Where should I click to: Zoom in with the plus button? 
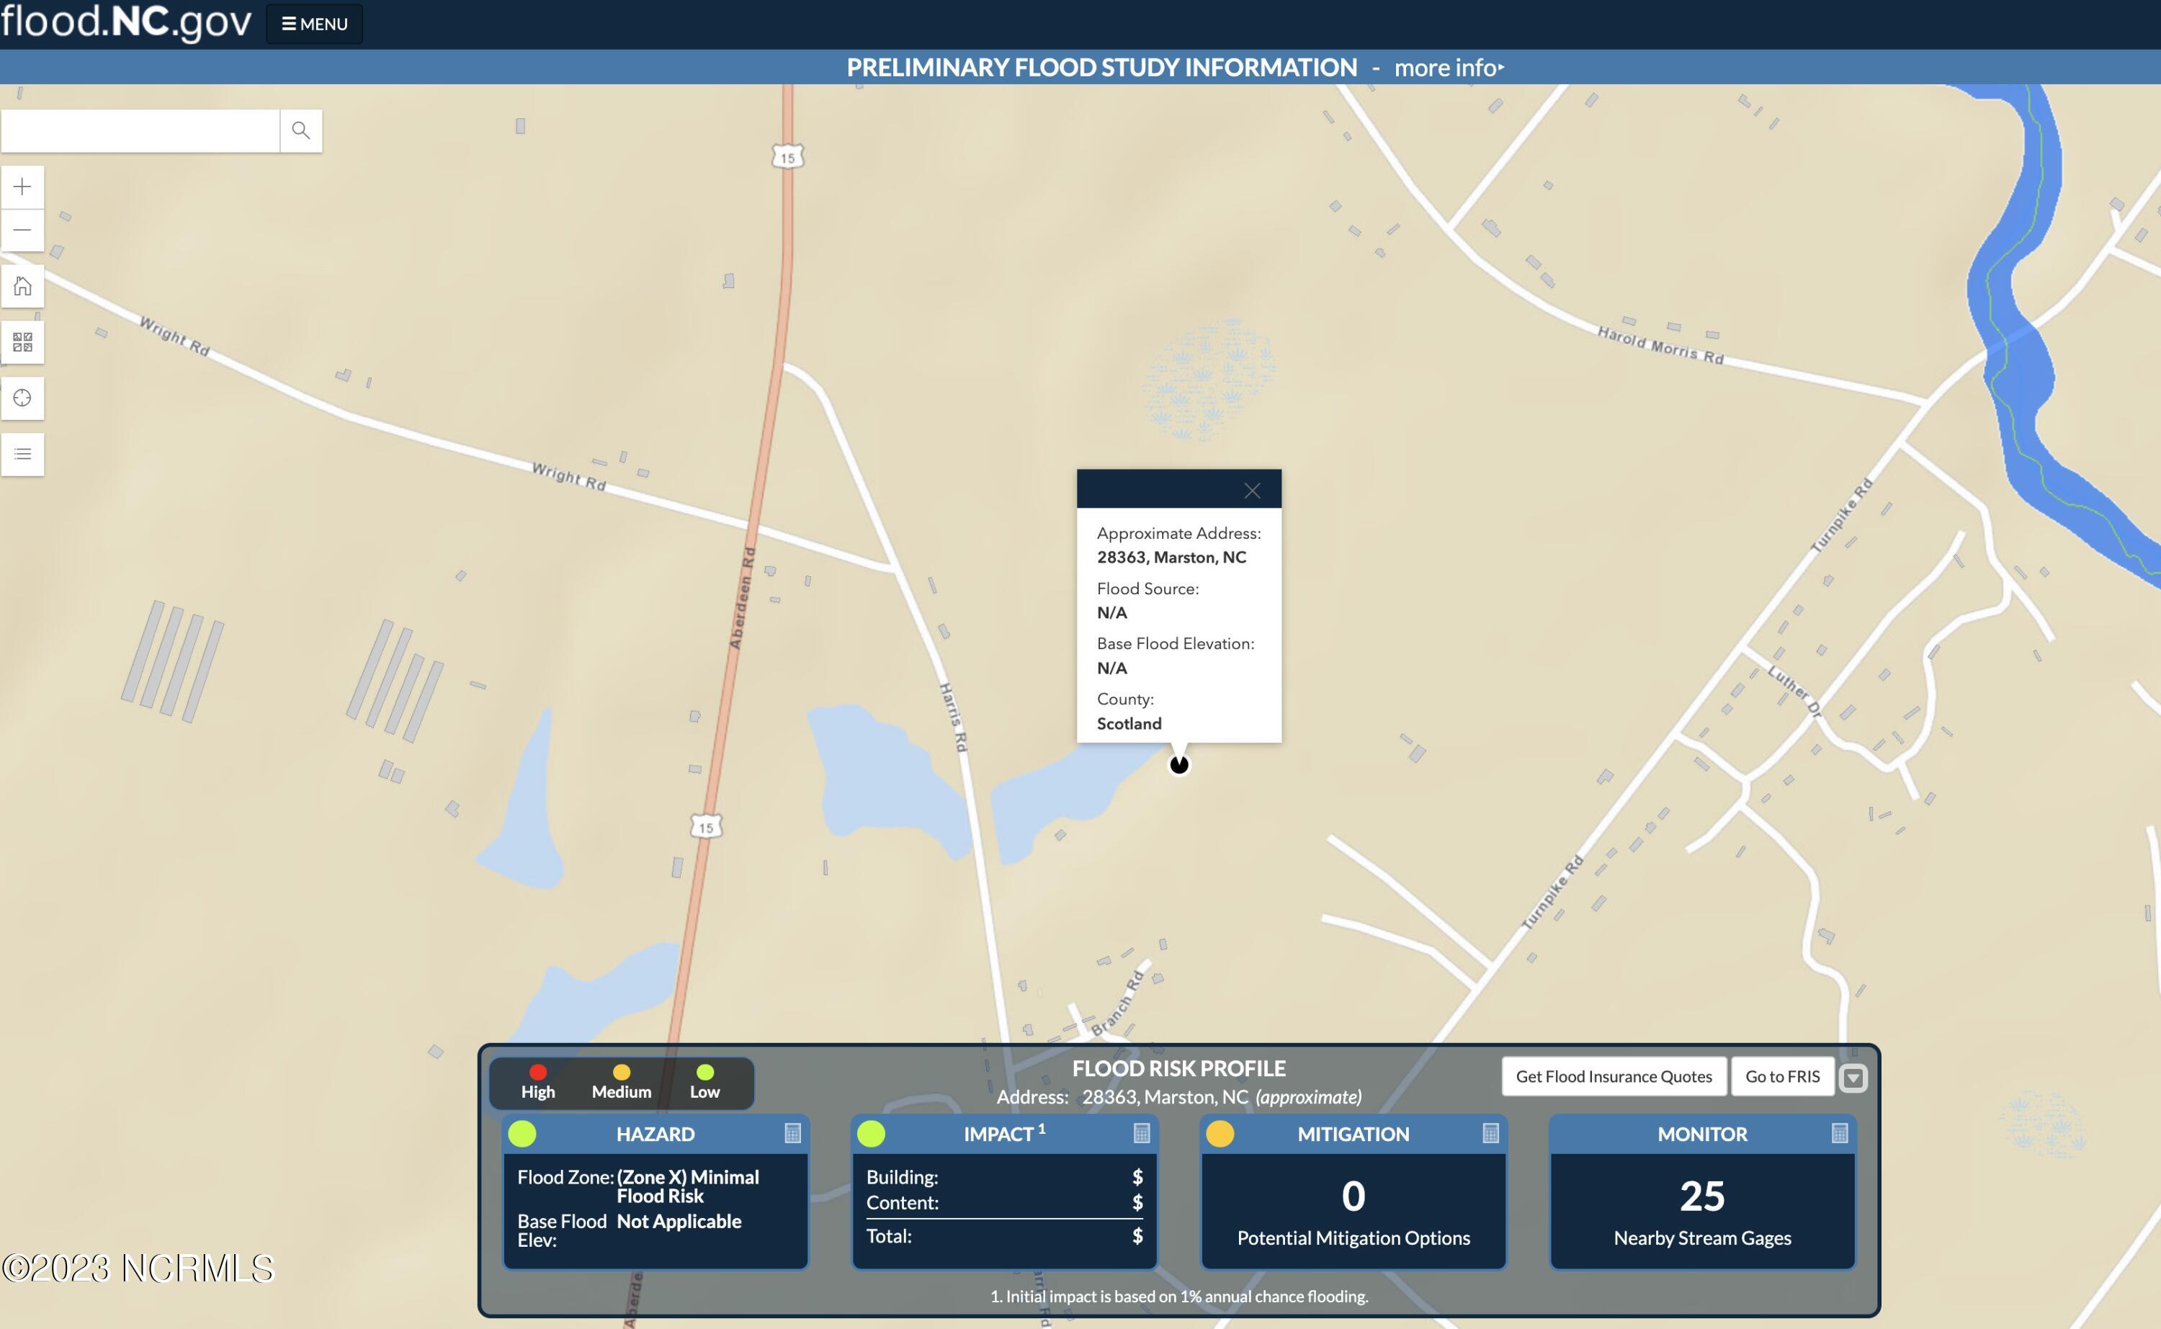click(23, 187)
